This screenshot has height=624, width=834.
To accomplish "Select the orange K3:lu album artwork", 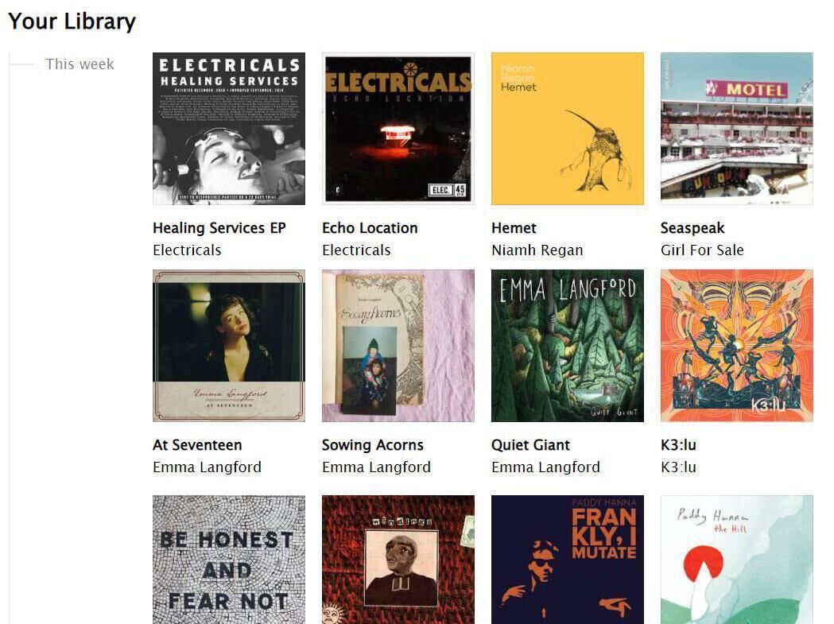I will tap(737, 346).
